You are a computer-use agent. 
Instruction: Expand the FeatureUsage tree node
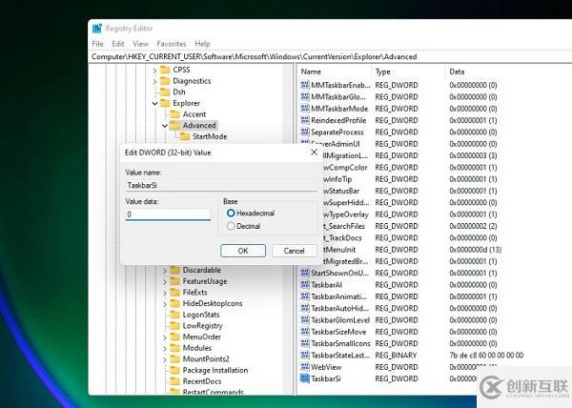[165, 281]
